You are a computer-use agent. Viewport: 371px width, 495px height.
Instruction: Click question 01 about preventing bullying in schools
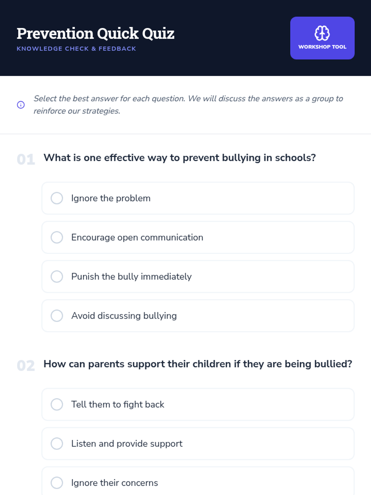(x=180, y=158)
